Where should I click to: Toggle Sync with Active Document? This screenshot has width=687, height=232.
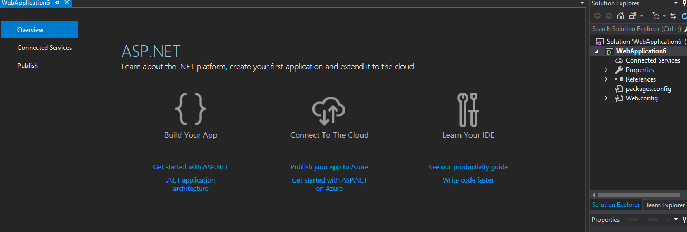pos(673,16)
